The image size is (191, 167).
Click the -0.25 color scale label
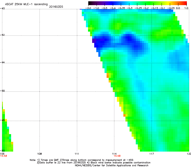[x=138, y=8]
